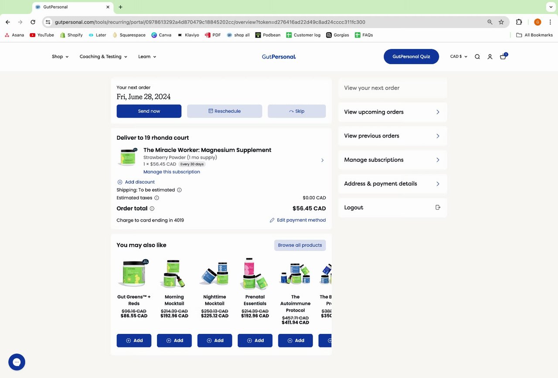The width and height of the screenshot is (558, 378).
Task: Open the account profile icon
Action: (x=490, y=57)
